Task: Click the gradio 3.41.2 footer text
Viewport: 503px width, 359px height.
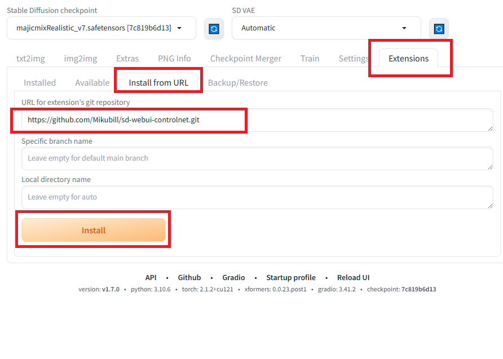Action: click(x=337, y=290)
